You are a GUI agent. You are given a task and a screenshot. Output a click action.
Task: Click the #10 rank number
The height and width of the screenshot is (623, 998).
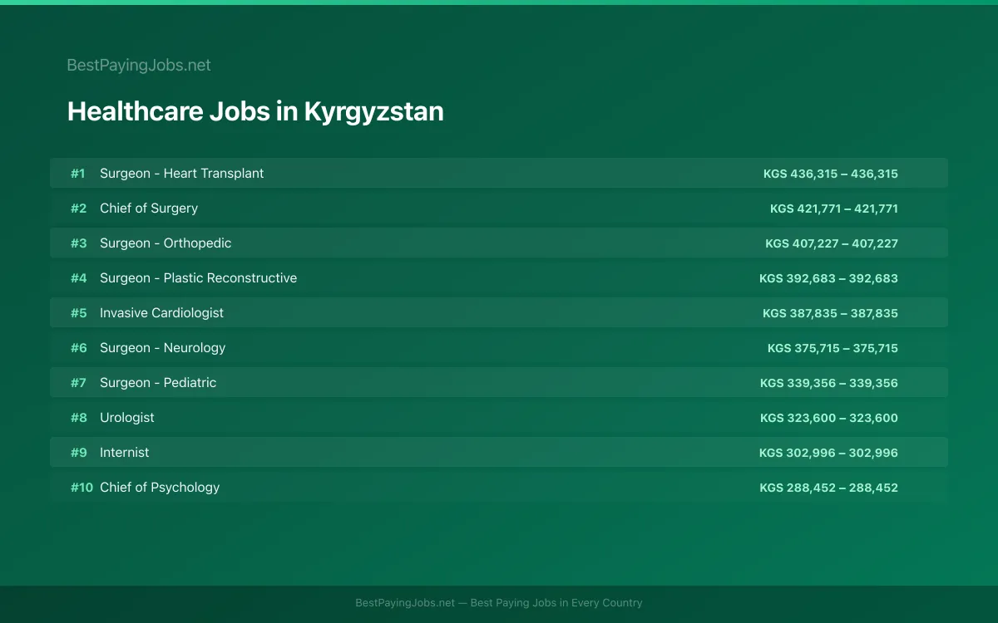(x=82, y=488)
